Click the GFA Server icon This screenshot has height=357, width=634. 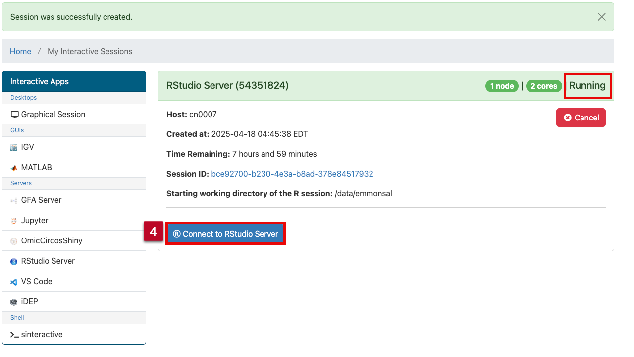14,200
